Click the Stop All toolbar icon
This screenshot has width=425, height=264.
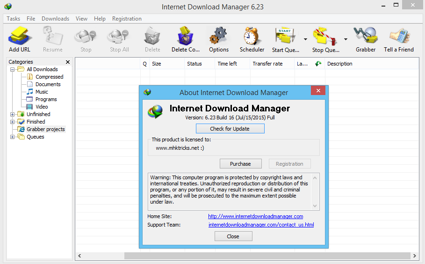point(119,37)
